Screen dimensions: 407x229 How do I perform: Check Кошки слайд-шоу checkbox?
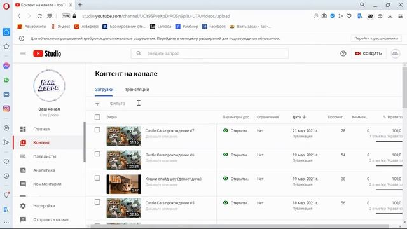[x=97, y=178]
